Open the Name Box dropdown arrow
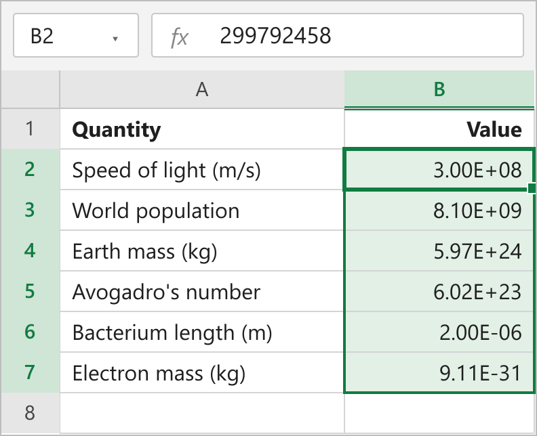This screenshot has height=436, width=537. [115, 39]
